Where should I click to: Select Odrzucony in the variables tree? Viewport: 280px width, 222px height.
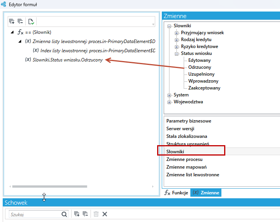click(x=200, y=67)
